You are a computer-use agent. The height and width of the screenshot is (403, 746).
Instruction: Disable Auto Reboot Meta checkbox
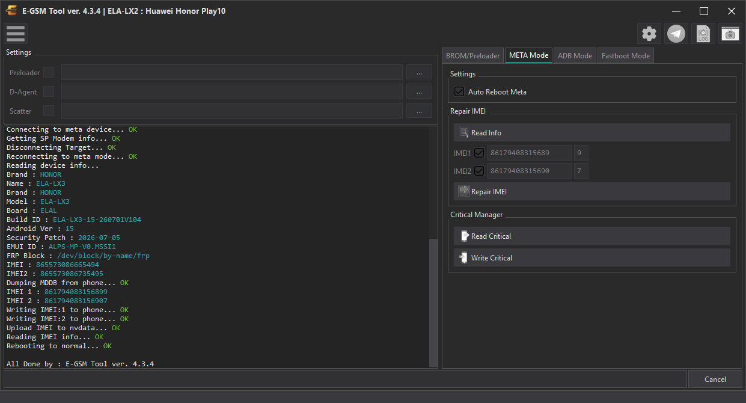click(x=459, y=91)
